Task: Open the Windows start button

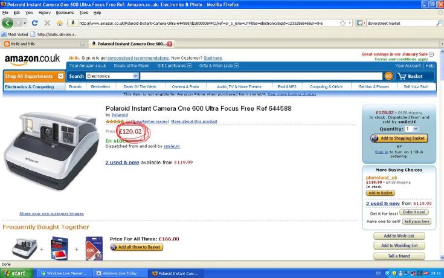Action: pos(16,273)
